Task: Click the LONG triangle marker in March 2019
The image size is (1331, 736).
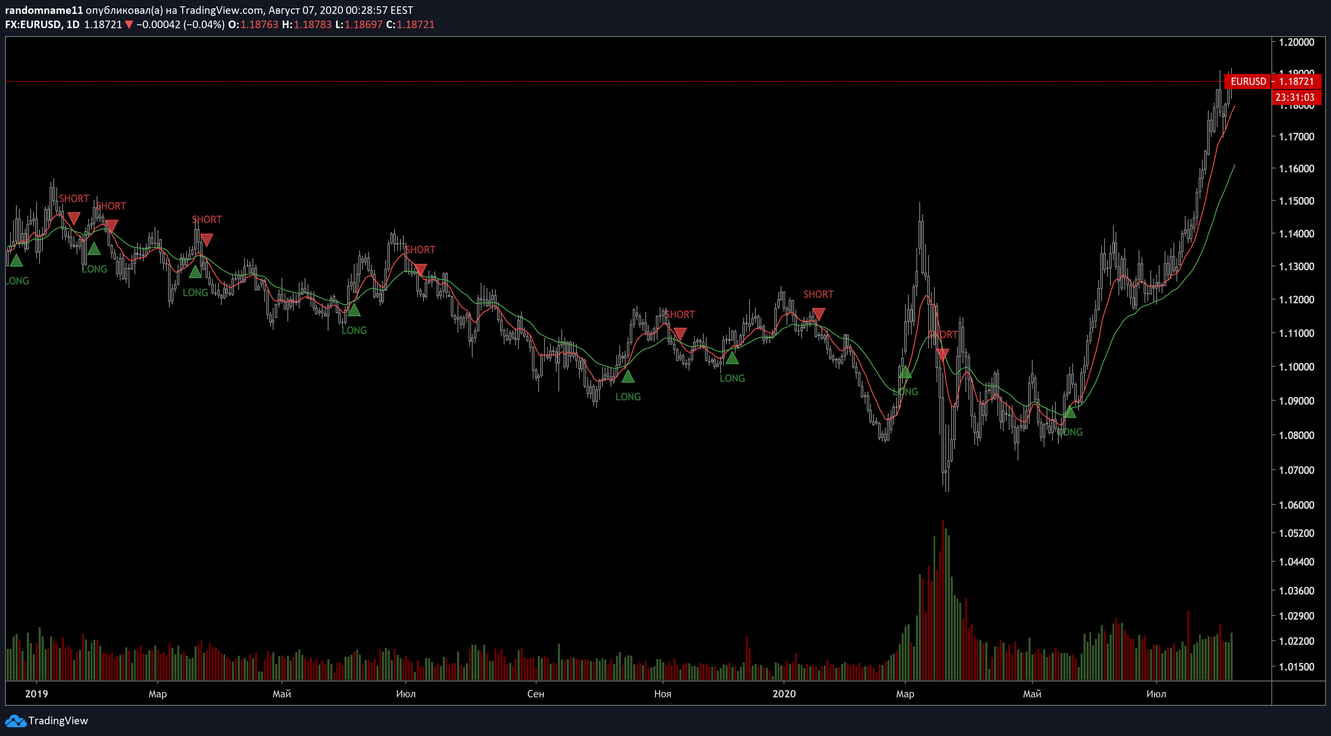Action: click(195, 272)
